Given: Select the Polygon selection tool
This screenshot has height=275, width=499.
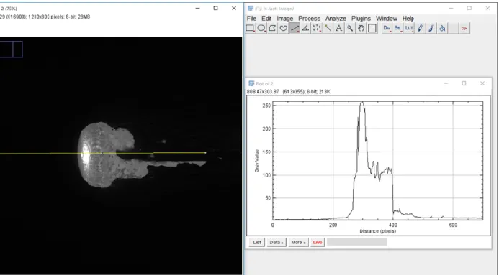Looking at the screenshot, I should tap(272, 28).
